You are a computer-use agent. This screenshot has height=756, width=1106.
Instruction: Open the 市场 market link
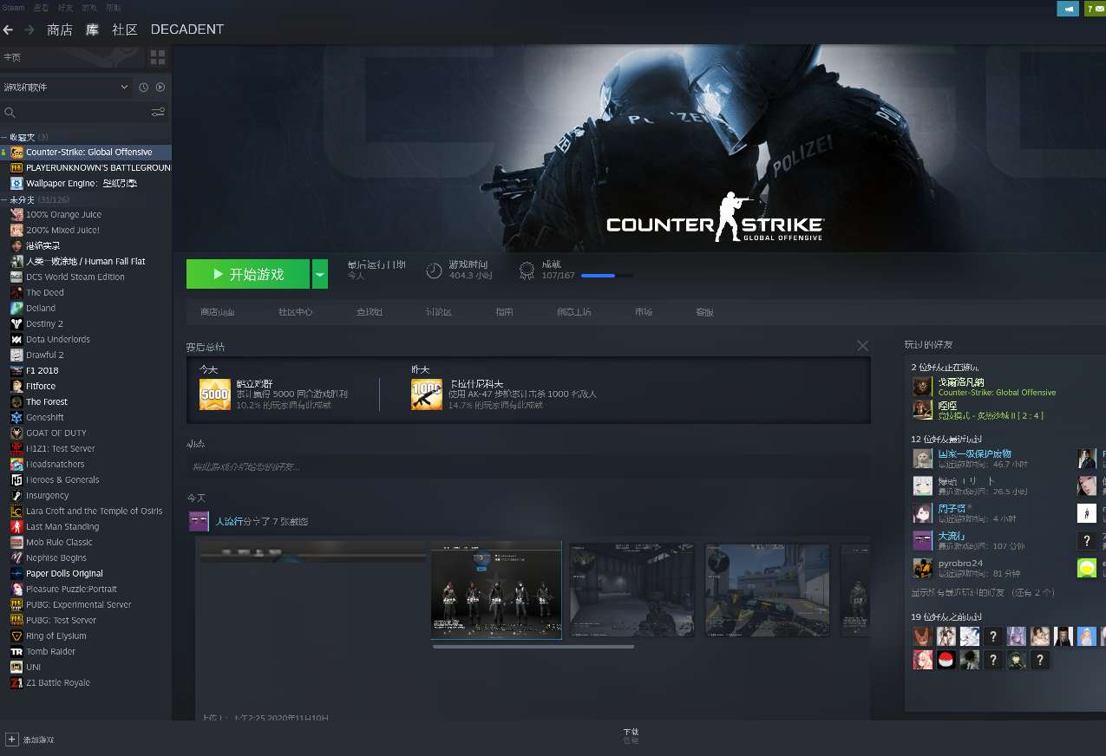pyautogui.click(x=643, y=312)
